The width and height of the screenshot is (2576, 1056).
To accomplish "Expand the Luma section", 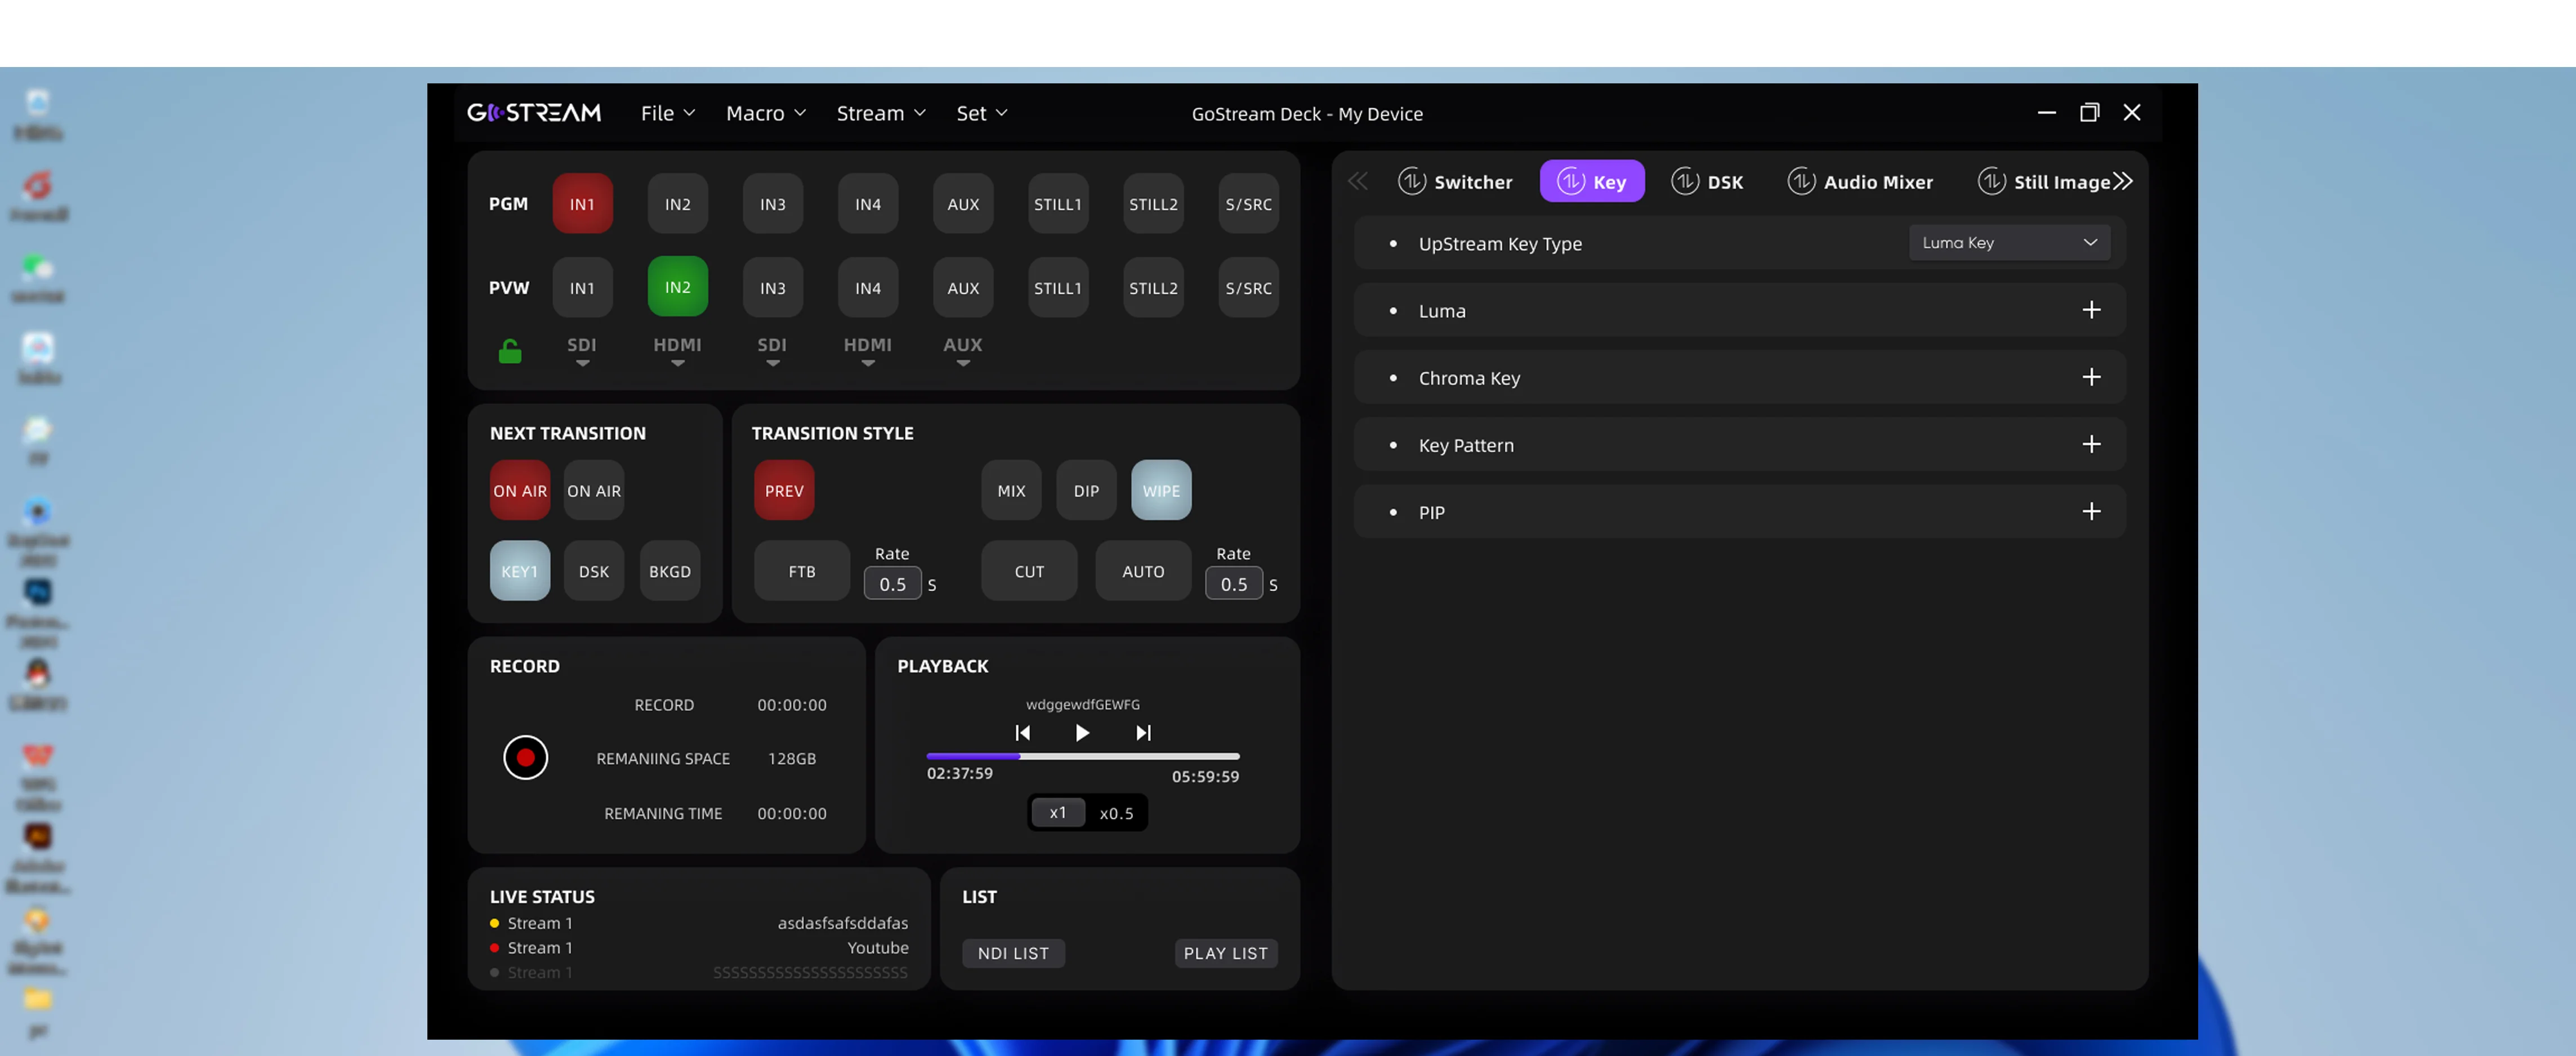I will (2091, 310).
